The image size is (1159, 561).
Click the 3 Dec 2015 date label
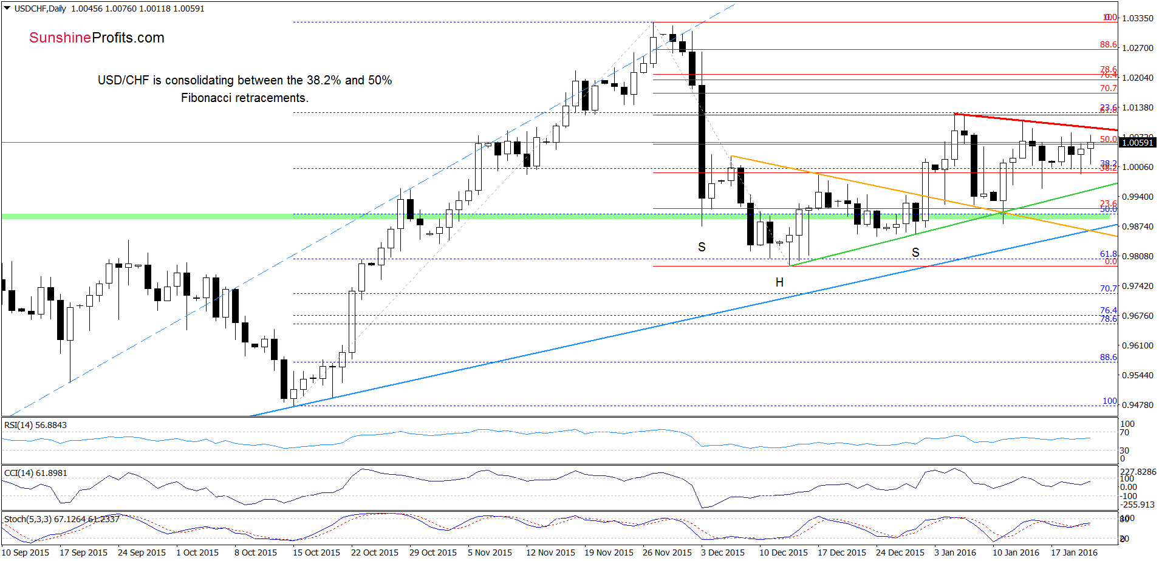coord(723,552)
